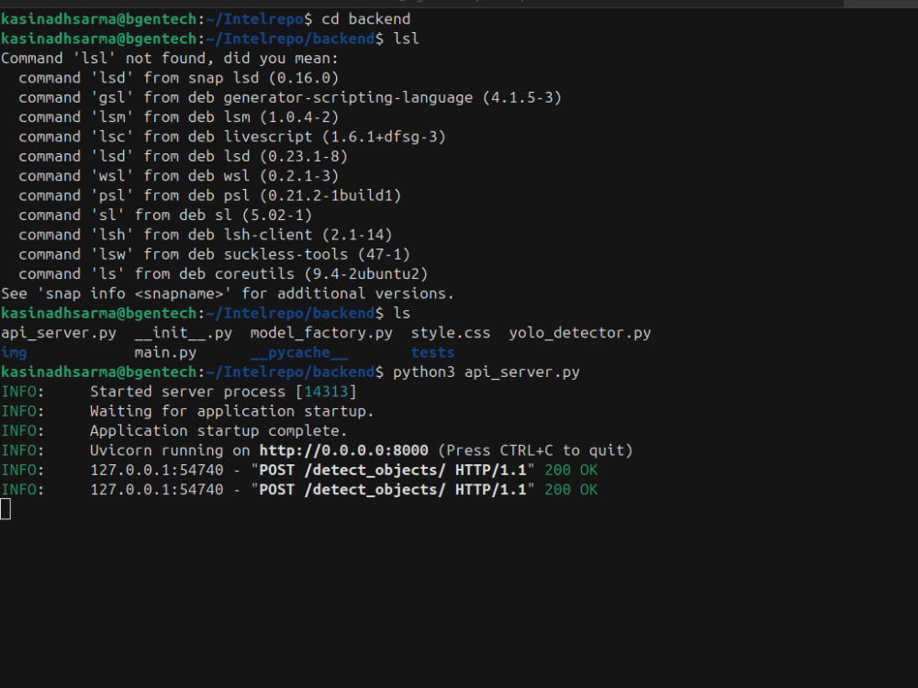This screenshot has width=918, height=688.
Task: Select the line "Command 'lsl' not found"
Action: click(x=170, y=59)
